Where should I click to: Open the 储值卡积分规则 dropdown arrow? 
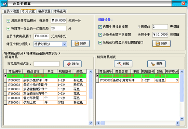click(x=64, y=44)
